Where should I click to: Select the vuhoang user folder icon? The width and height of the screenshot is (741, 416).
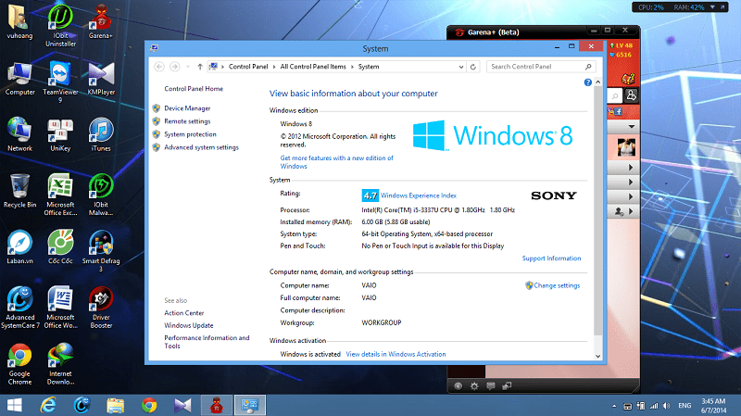[19, 21]
